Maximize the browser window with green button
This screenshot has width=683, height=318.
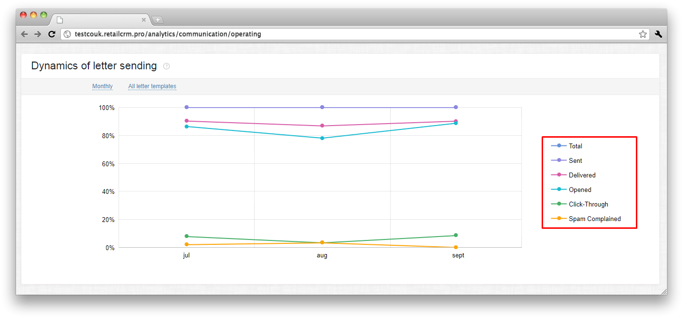44,15
